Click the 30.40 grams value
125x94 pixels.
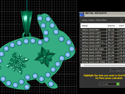111,36
